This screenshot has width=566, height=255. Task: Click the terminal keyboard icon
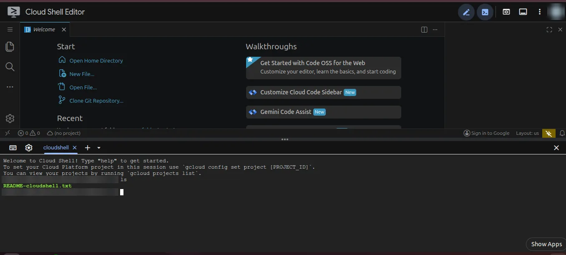click(13, 148)
